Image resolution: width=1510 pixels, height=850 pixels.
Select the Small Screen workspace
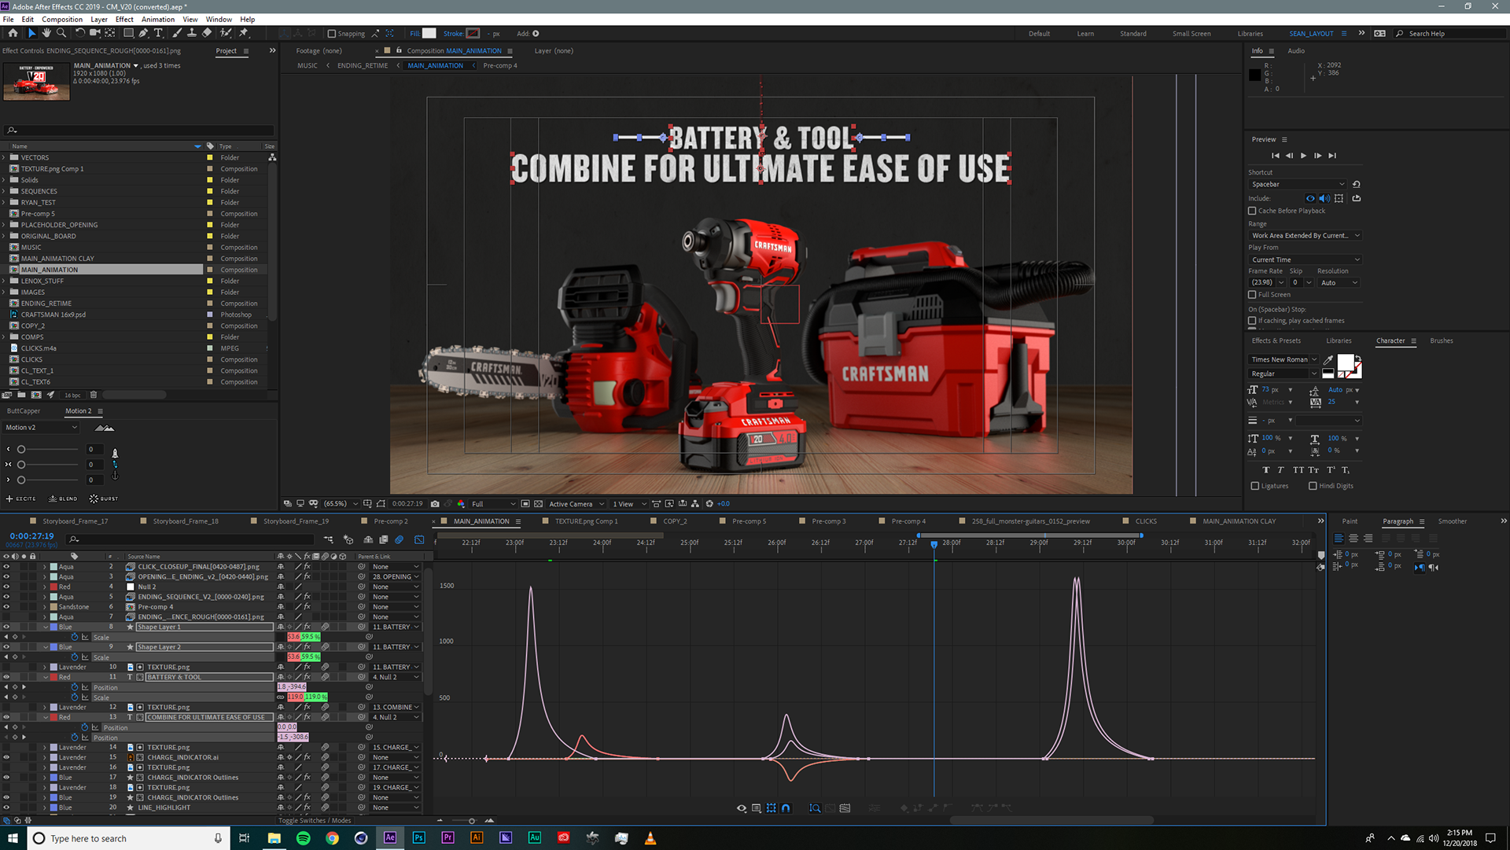1191,34
